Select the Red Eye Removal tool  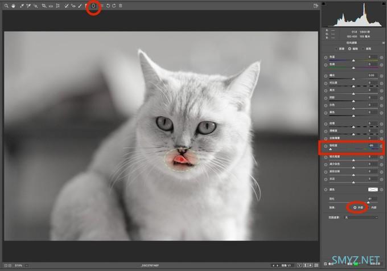tap(73, 6)
